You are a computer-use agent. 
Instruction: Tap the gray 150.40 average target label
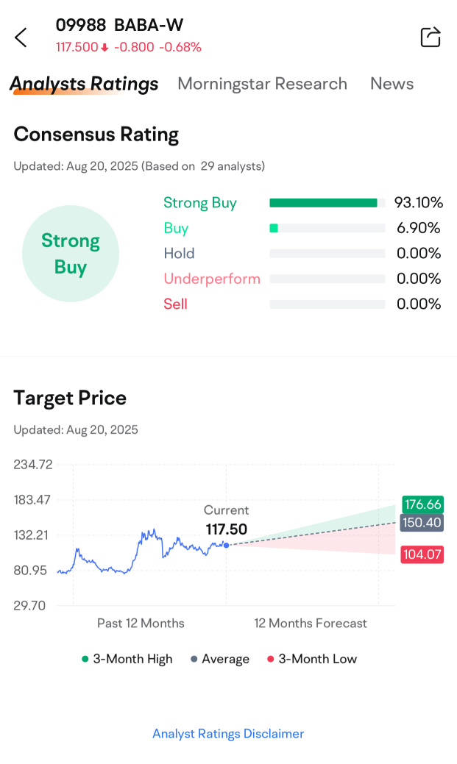[422, 523]
